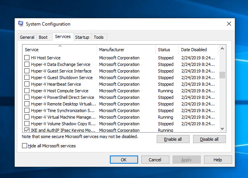Image resolution: width=248 pixels, height=178 pixels.
Task: Check Hyper-V Guest Shutdown Service box
Action: (27, 78)
